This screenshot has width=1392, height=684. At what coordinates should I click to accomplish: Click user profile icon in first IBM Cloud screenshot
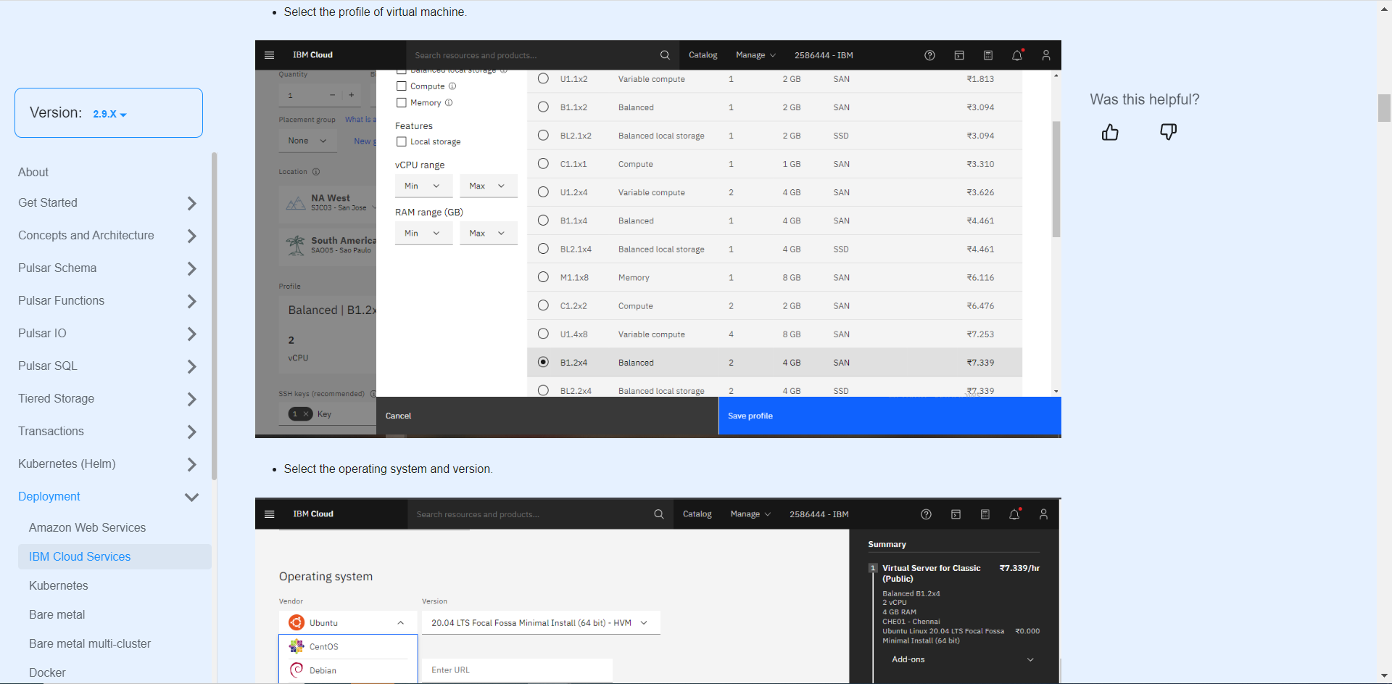click(1046, 55)
